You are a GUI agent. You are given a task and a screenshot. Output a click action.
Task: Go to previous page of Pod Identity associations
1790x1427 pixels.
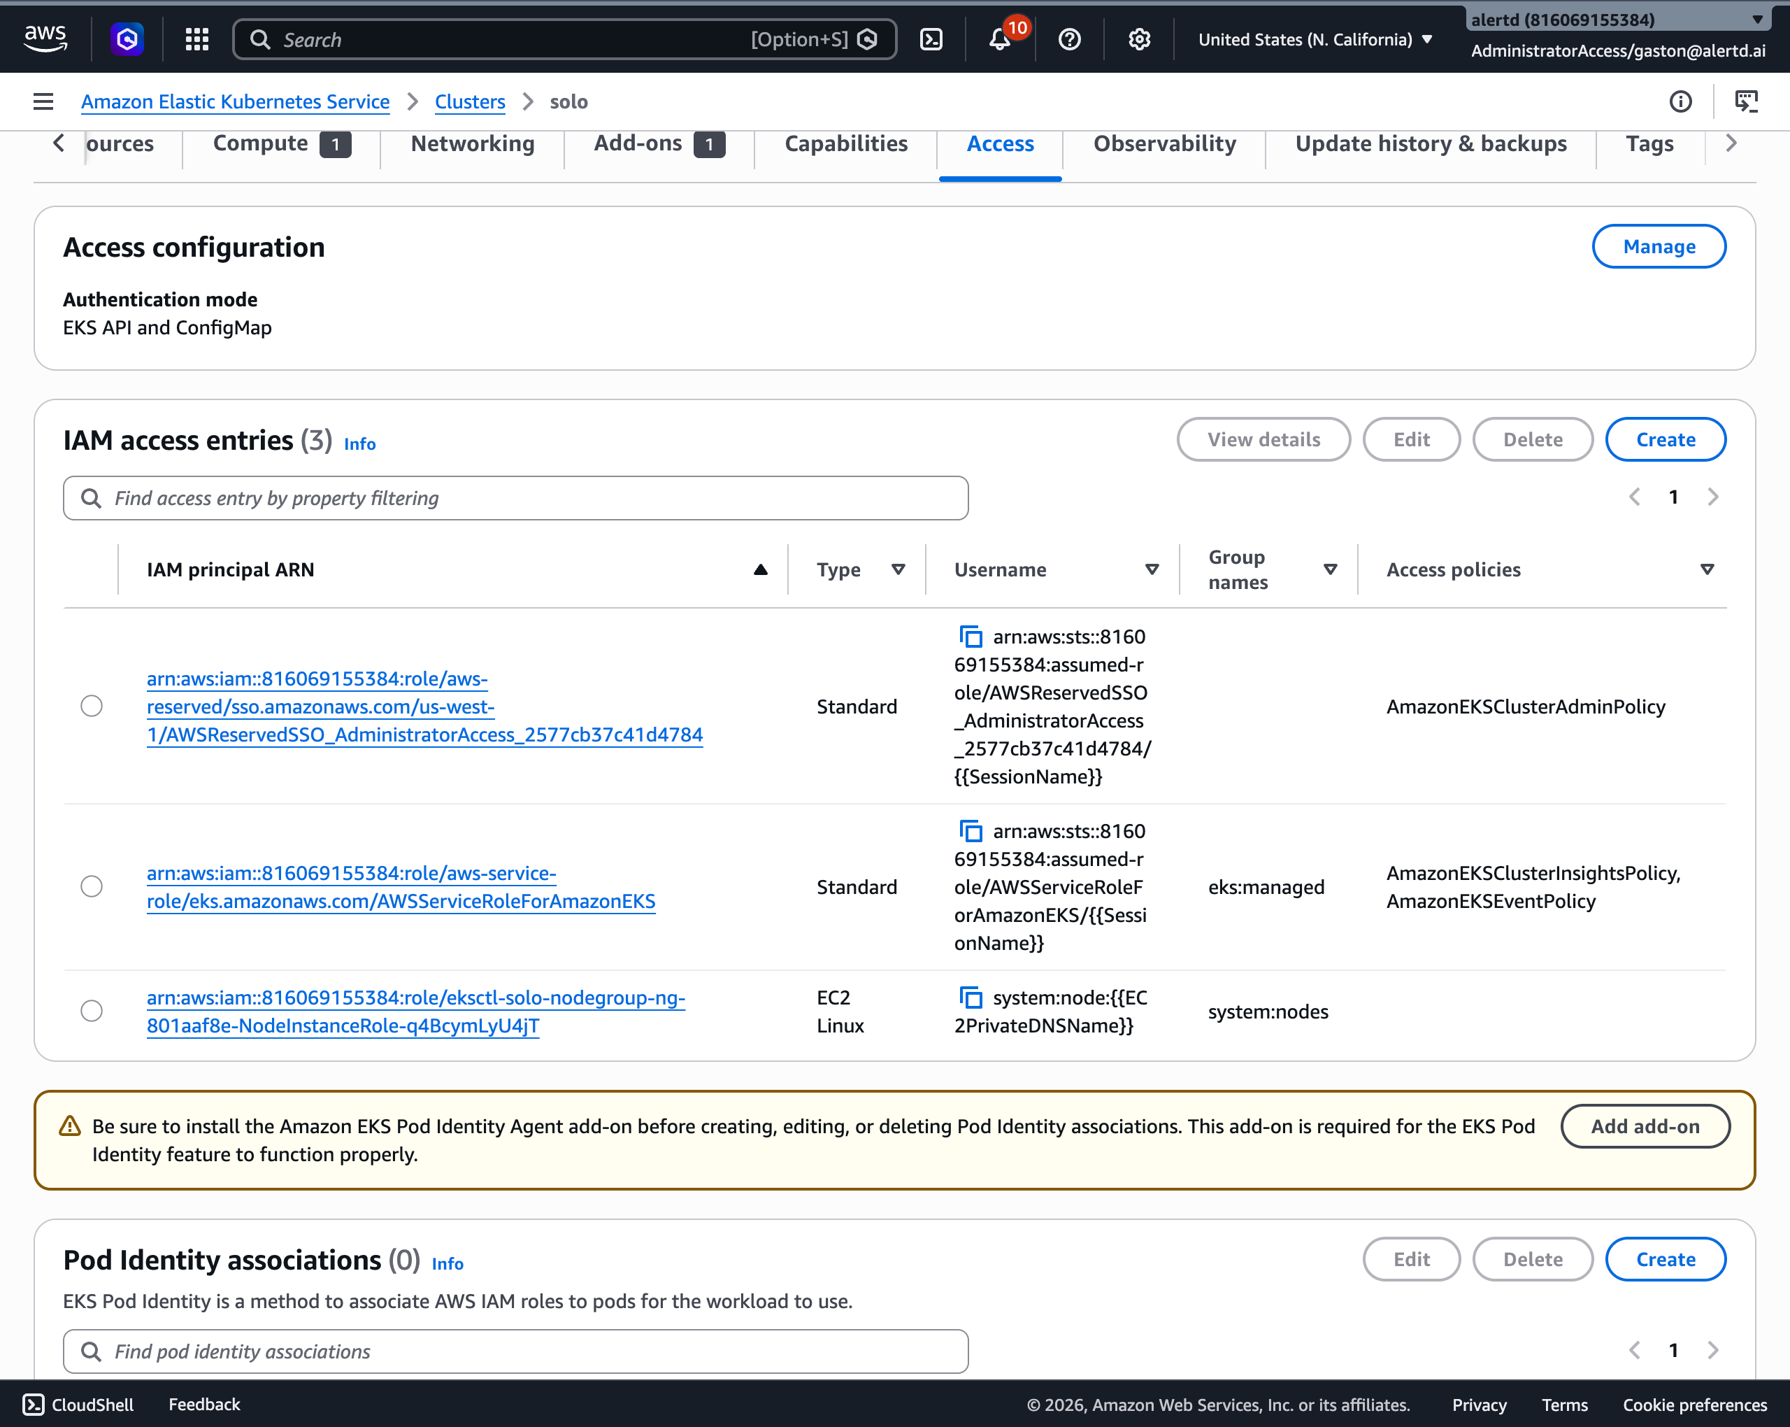point(1635,1350)
